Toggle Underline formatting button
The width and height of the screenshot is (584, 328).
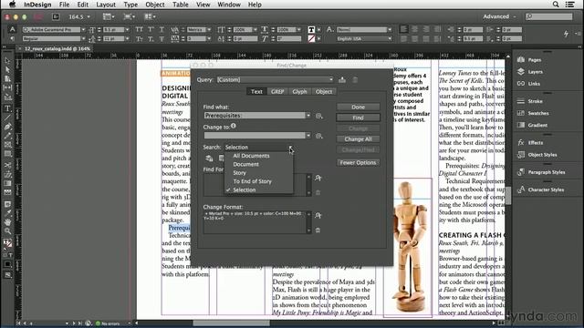[x=162, y=29]
